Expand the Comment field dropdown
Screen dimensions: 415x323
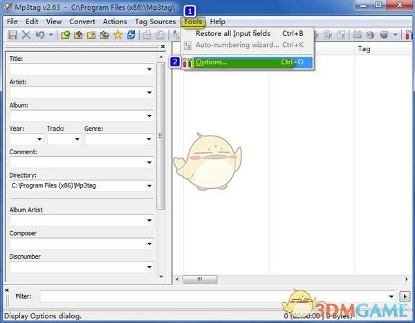tap(149, 163)
